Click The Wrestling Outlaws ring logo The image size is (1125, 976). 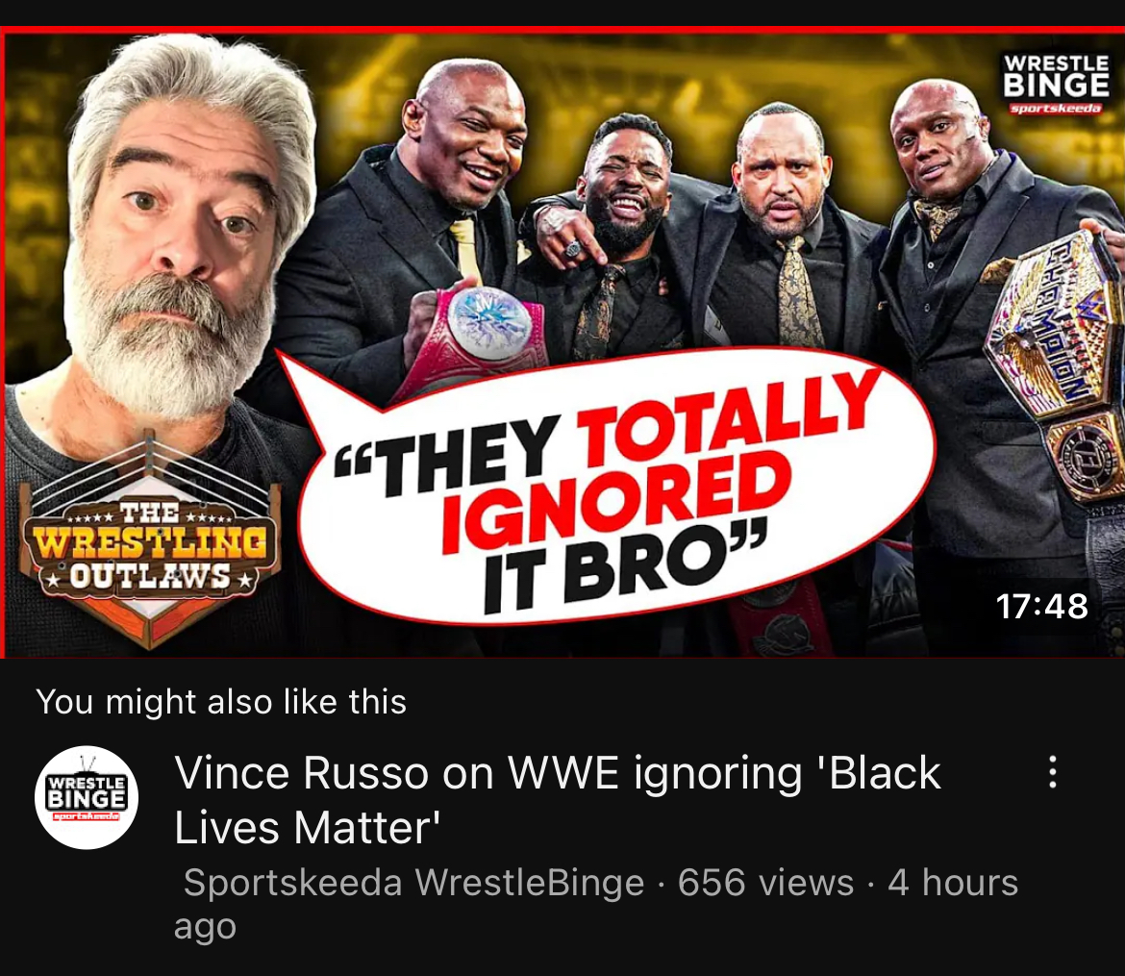point(148,539)
